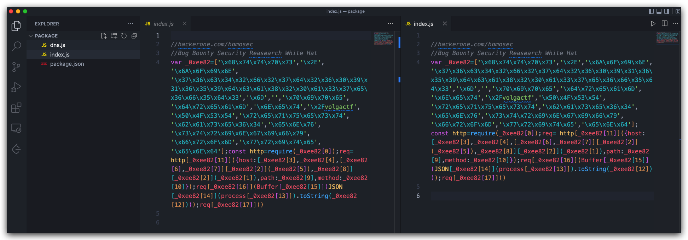Close the left index.js tab

click(185, 24)
